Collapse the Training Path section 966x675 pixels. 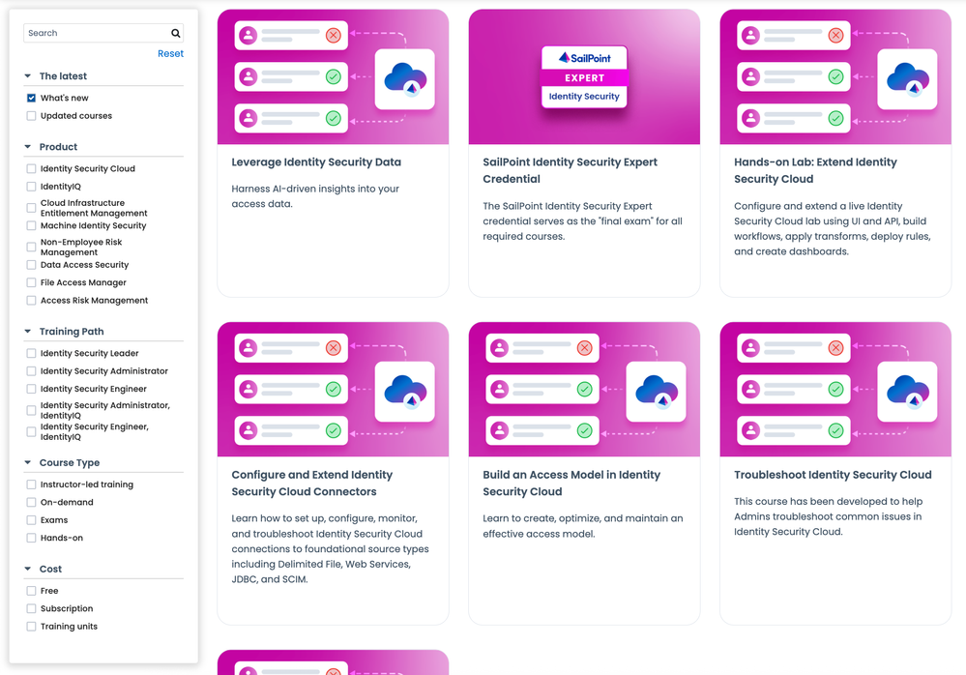[x=28, y=332]
